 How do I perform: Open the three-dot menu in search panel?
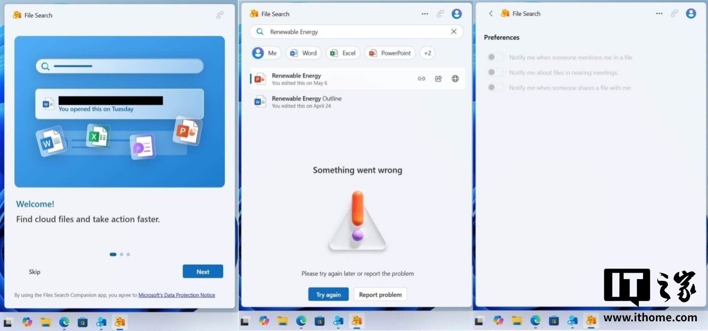pyautogui.click(x=425, y=14)
